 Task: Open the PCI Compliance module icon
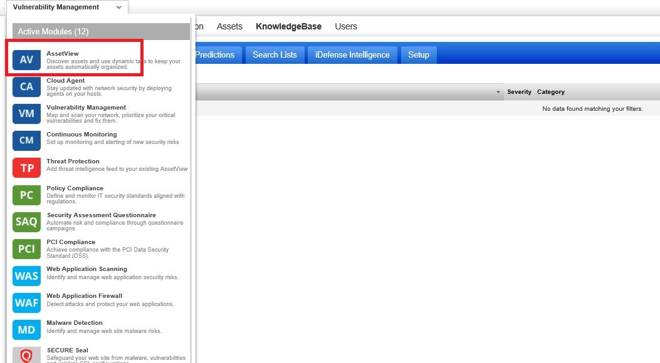[x=26, y=248]
